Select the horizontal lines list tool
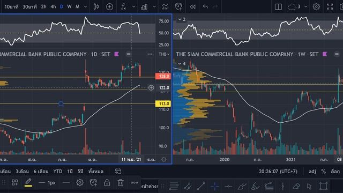This screenshot has width=343, height=193. tap(174, 186)
